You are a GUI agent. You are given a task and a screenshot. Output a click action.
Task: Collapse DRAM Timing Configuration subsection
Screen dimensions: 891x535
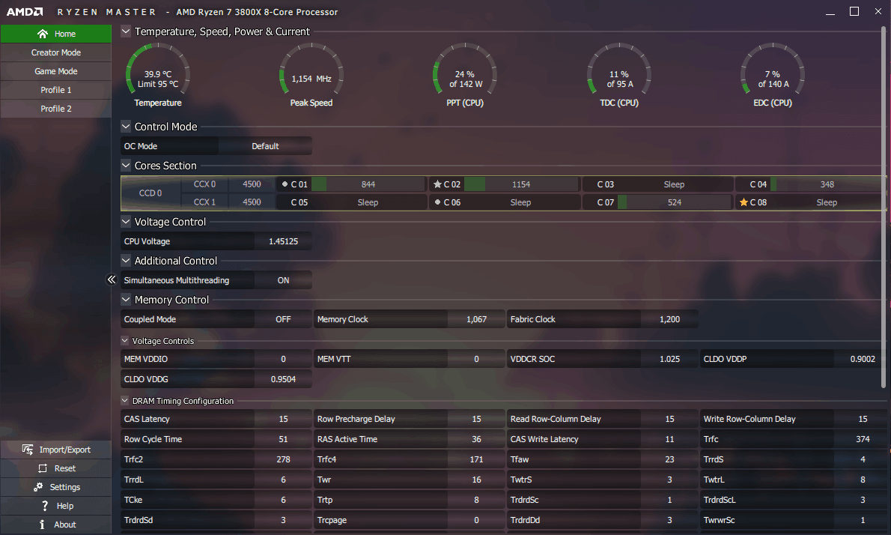point(125,401)
